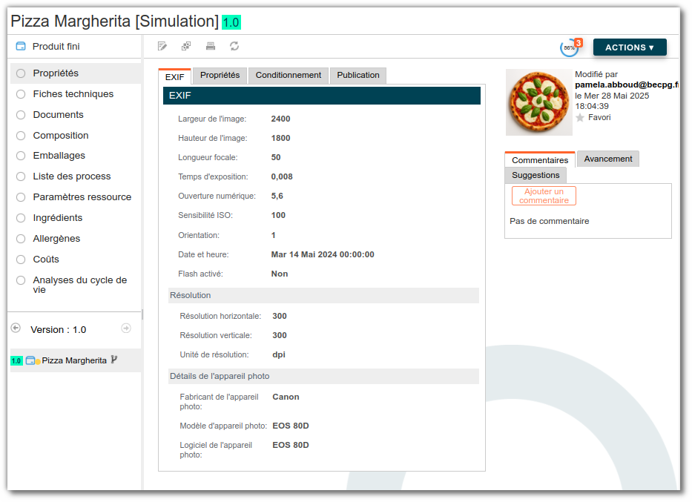Click the pizza thumbnail image
The height and width of the screenshot is (502, 692).
point(538,102)
